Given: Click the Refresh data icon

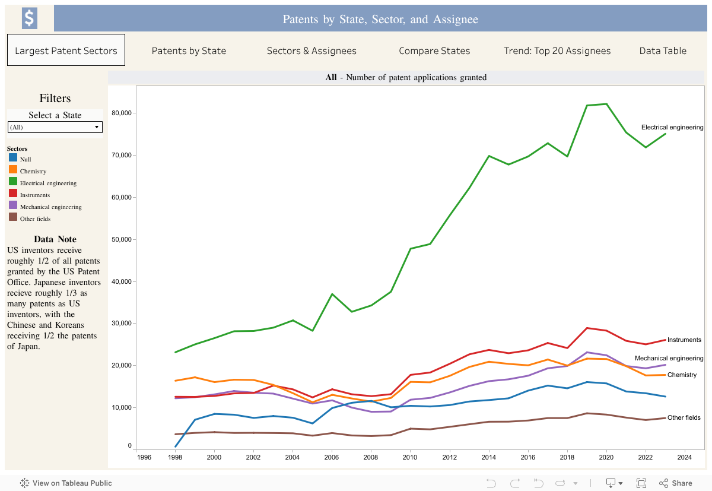Looking at the screenshot, I should [x=561, y=483].
